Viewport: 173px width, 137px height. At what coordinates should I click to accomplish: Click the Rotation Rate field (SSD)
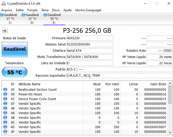[160, 51]
